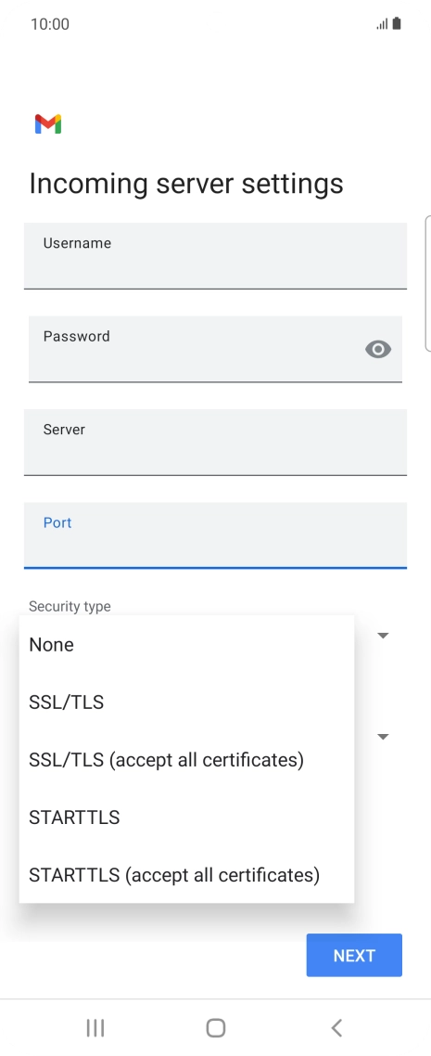This screenshot has height=1056, width=431.
Task: Tap the NEXT button
Action: (354, 955)
